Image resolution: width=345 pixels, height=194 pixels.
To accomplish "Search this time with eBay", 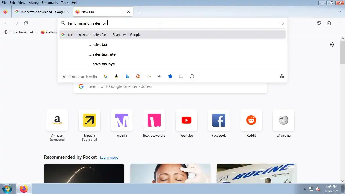I will (x=149, y=76).
